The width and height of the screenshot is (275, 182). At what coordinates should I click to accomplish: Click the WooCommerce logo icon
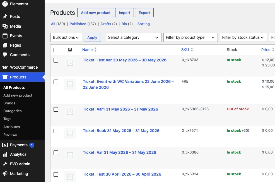(x=5, y=67)
